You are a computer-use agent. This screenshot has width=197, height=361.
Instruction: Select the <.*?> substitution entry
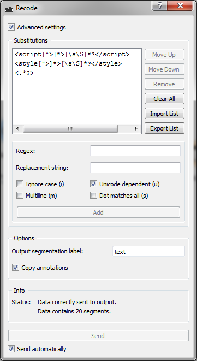pyautogui.click(x=24, y=73)
